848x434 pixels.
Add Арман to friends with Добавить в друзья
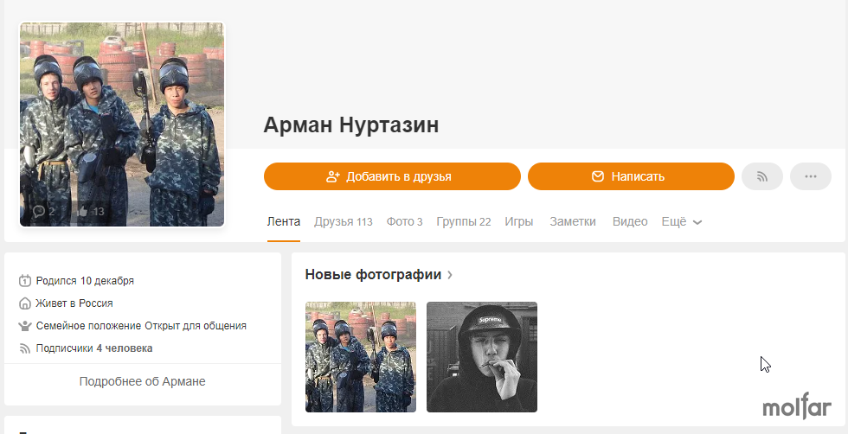pyautogui.click(x=392, y=176)
